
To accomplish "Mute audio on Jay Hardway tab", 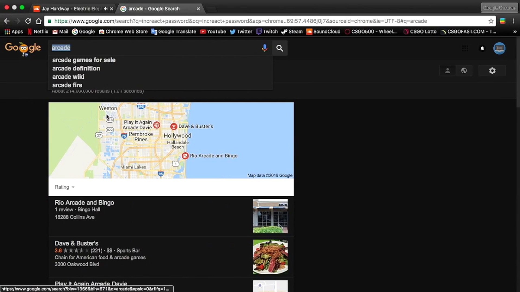I will coord(106,9).
